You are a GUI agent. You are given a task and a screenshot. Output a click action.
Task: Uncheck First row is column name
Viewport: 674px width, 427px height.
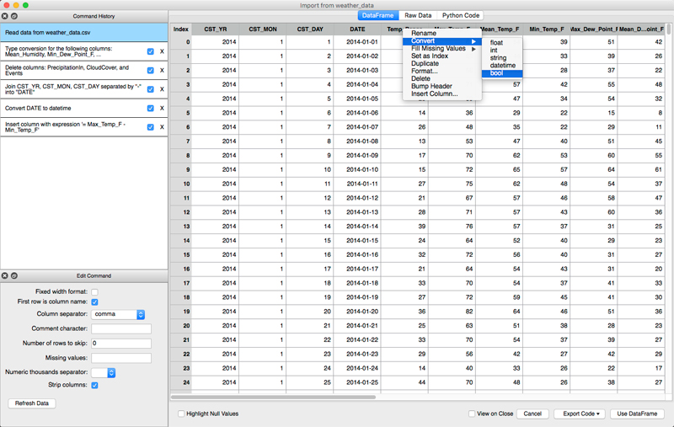(x=94, y=302)
